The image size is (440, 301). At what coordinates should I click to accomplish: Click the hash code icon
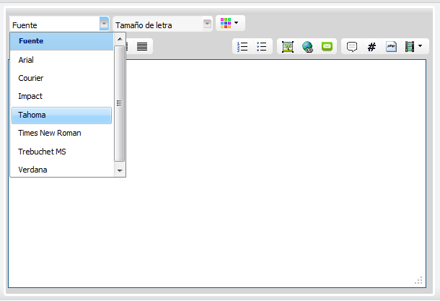[x=372, y=47]
